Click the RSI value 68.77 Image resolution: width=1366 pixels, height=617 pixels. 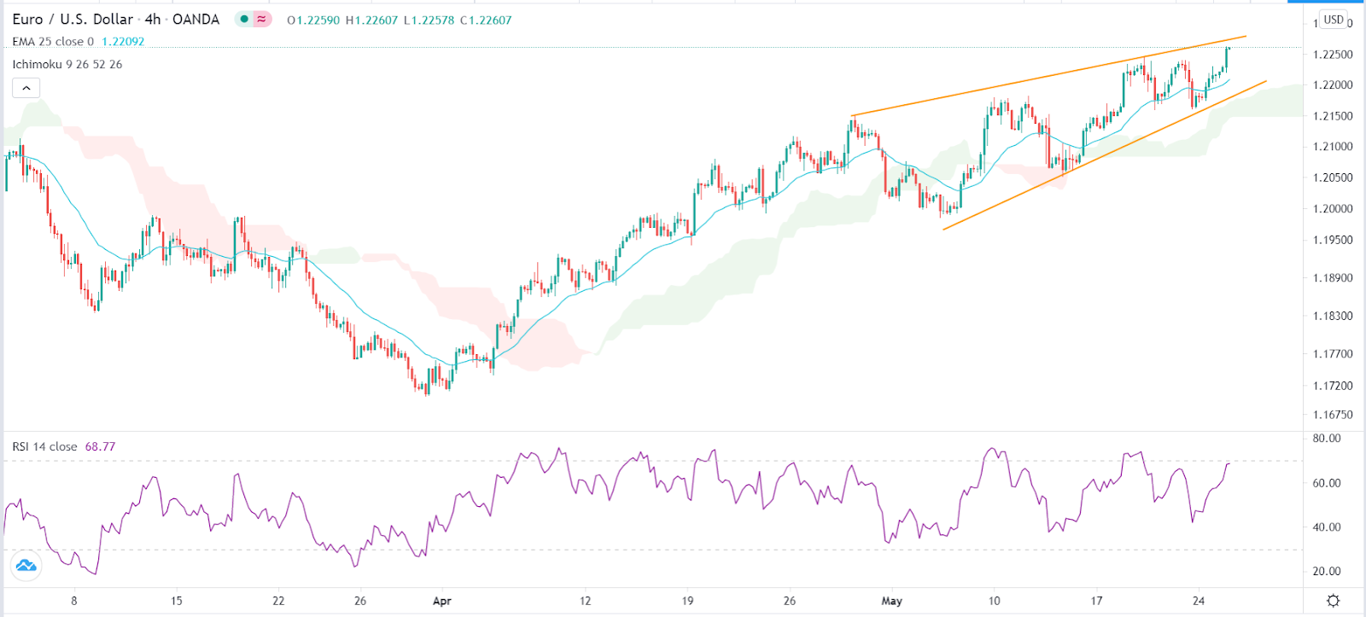(x=100, y=446)
